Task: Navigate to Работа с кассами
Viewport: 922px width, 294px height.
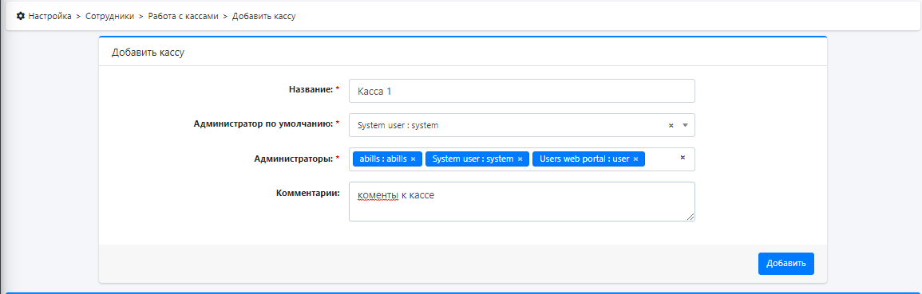Action: click(x=184, y=17)
